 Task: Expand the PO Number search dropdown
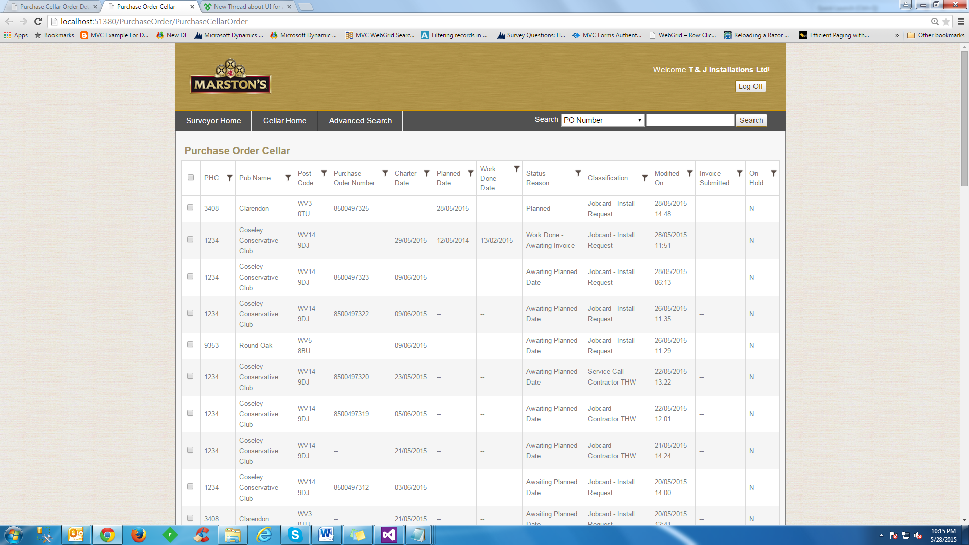pos(603,120)
